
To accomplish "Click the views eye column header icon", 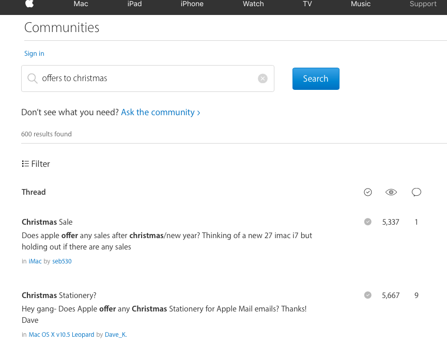I will pyautogui.click(x=391, y=192).
